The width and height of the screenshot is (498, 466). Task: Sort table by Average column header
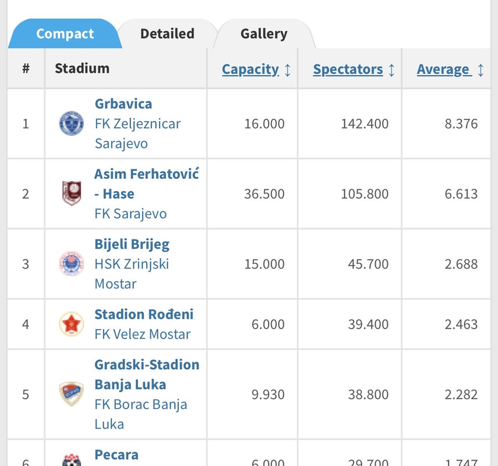point(443,70)
